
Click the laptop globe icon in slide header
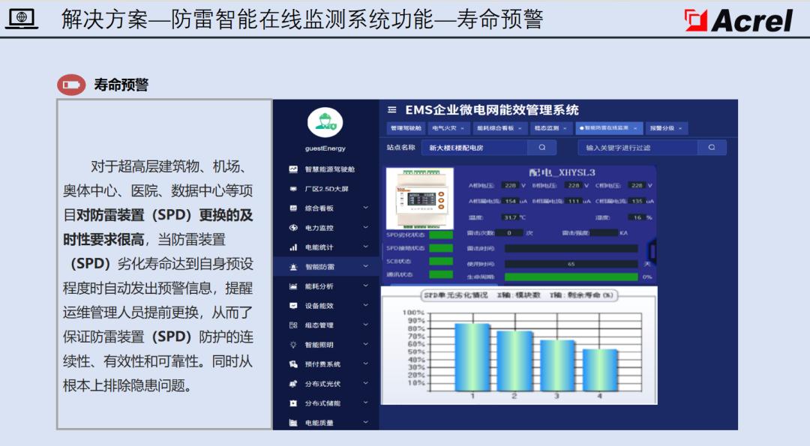point(21,19)
